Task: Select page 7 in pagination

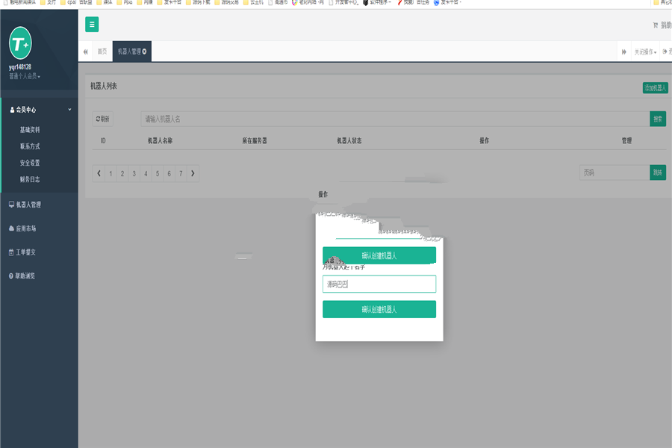Action: point(181,173)
